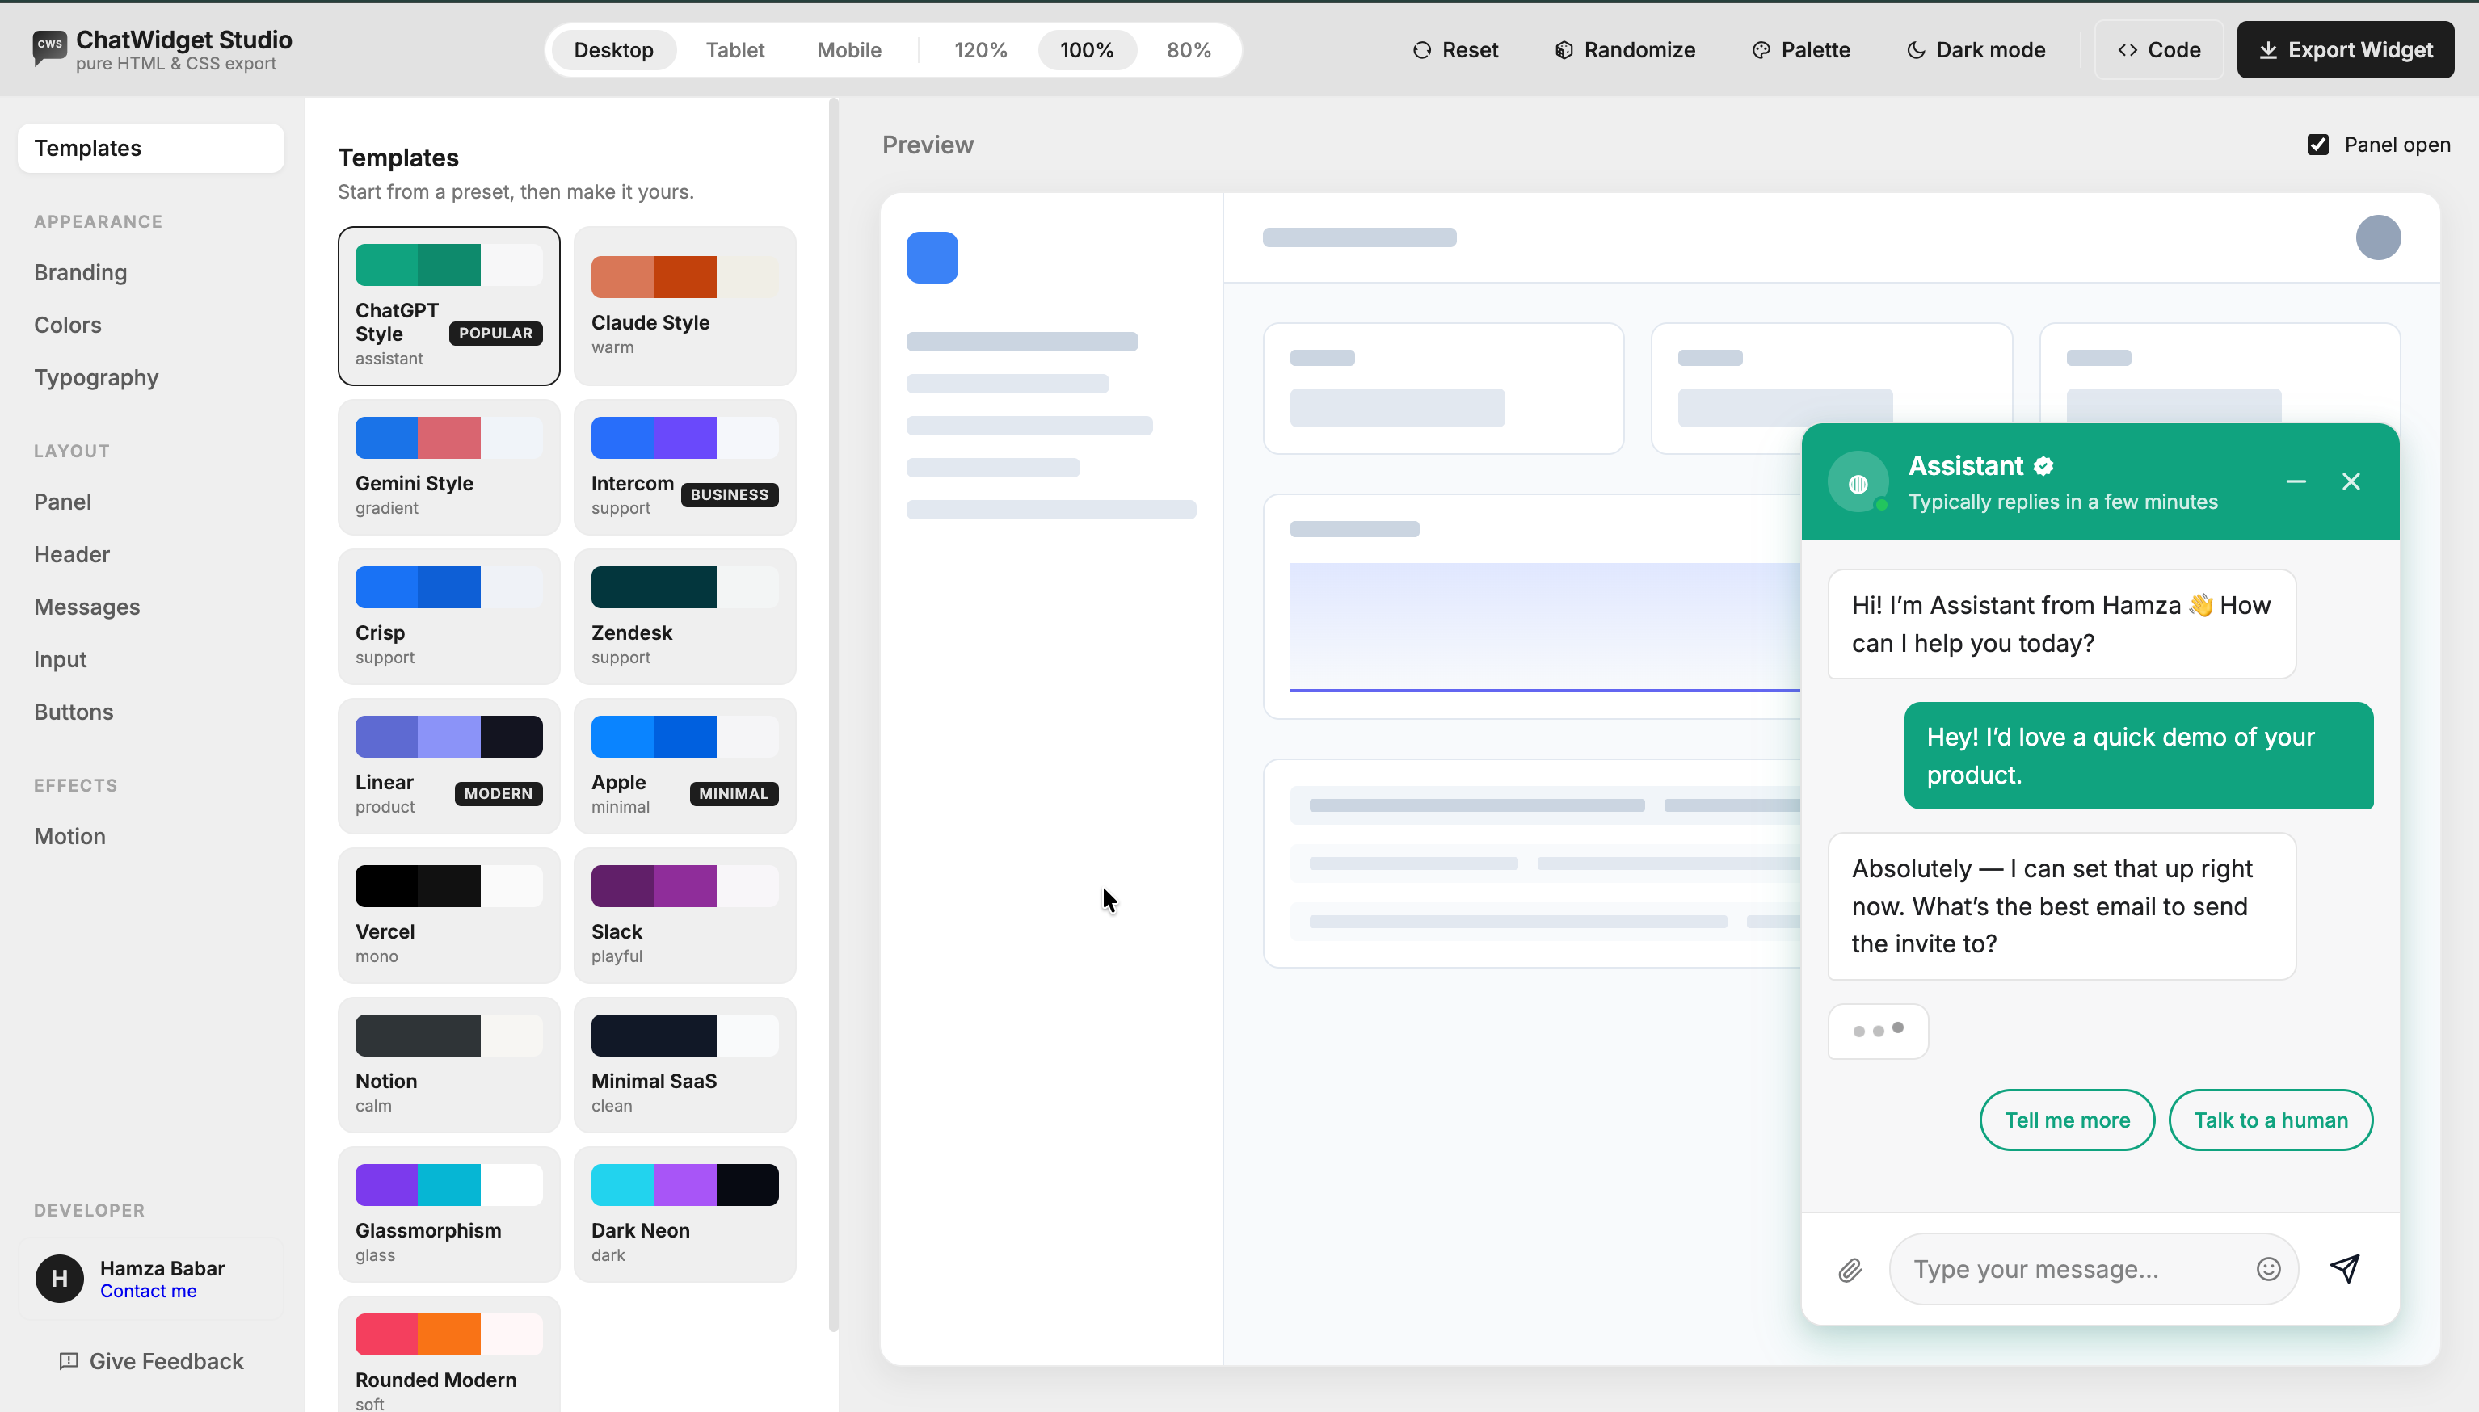Open the Code view
Image resolution: width=2479 pixels, height=1412 pixels.
(x=2159, y=49)
